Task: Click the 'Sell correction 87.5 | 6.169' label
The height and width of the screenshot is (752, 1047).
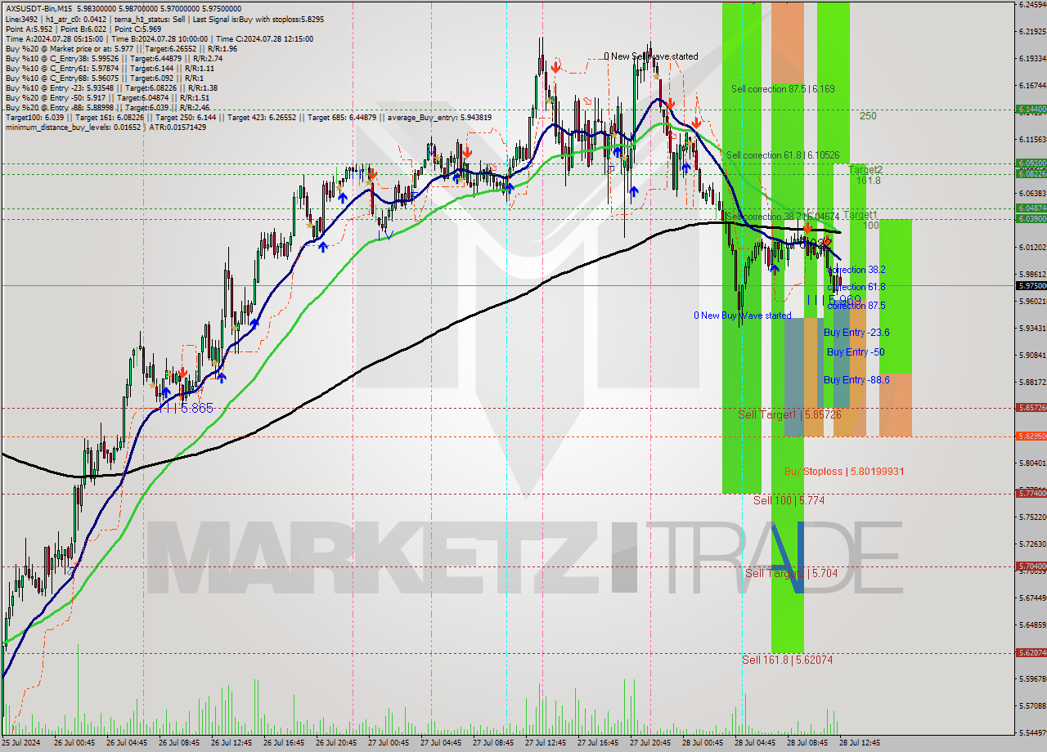Action: tap(783, 88)
